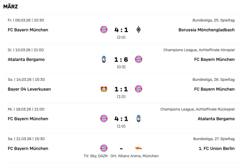Click Bayern crest in the Mönchengladbach match
Viewport: 241px width, 163px height.
[x=104, y=30]
